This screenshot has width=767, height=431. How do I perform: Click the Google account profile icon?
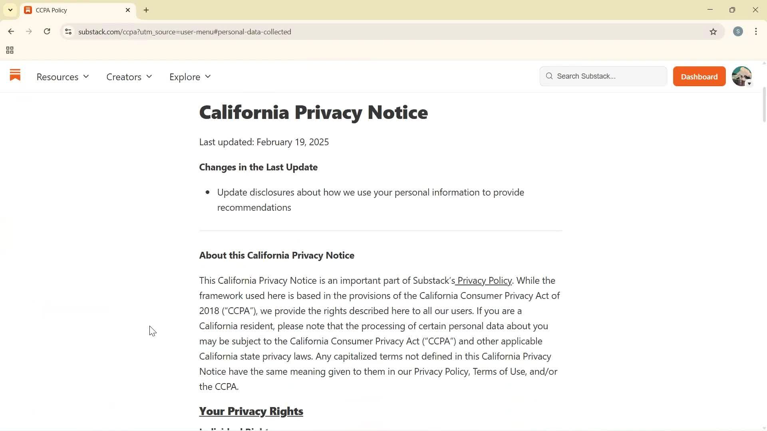[738, 32]
